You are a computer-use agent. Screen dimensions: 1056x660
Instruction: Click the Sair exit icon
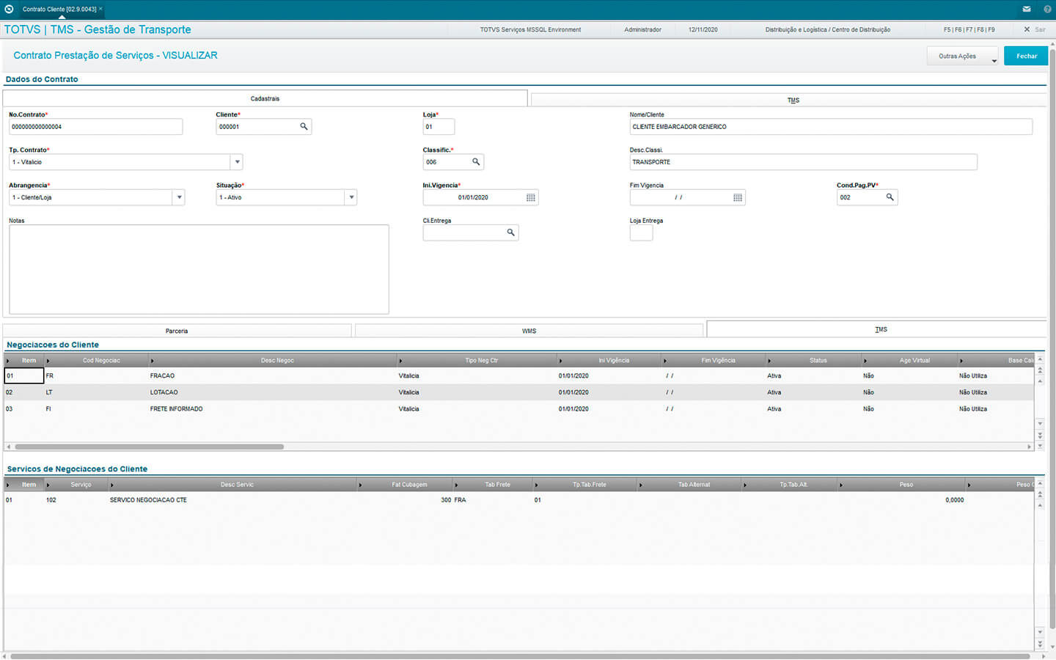point(1027,29)
